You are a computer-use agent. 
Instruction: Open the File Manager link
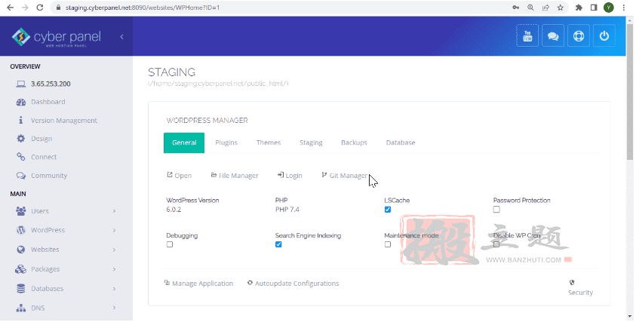[x=235, y=175]
